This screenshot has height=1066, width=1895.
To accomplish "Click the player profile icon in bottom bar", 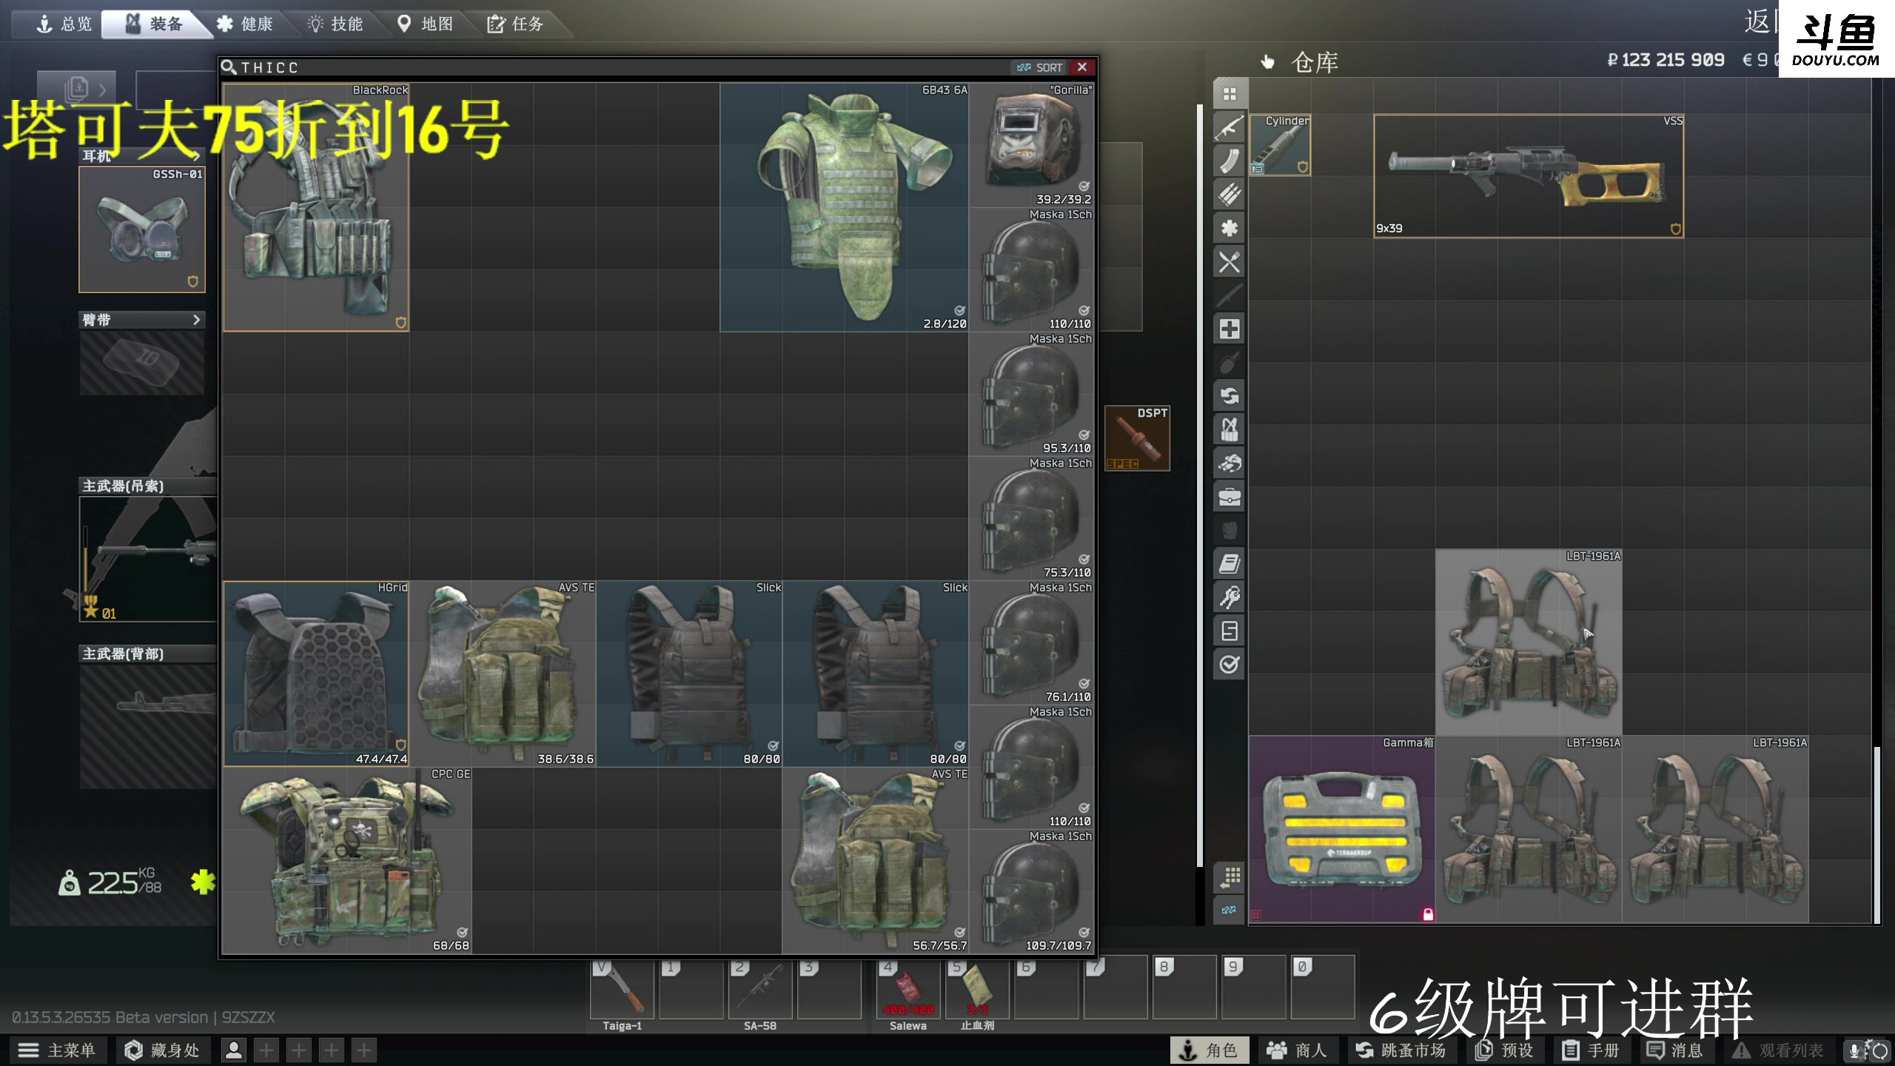I will pyautogui.click(x=234, y=1050).
